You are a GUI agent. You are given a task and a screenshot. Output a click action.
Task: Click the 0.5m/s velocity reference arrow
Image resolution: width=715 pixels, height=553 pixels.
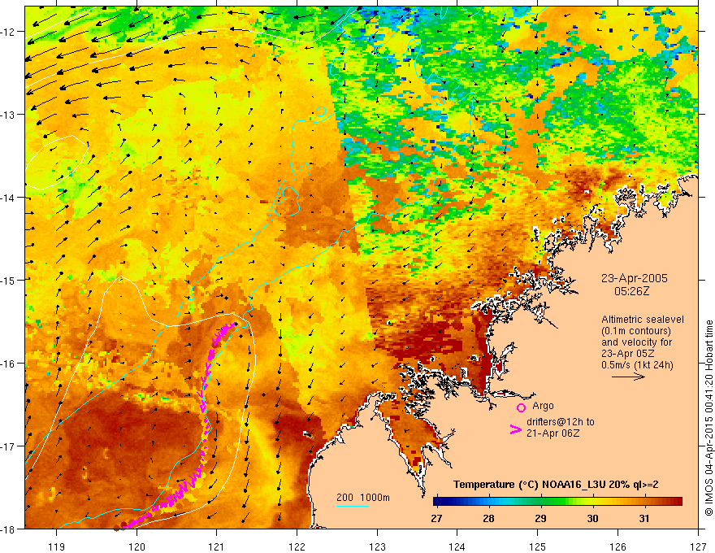click(x=628, y=377)
